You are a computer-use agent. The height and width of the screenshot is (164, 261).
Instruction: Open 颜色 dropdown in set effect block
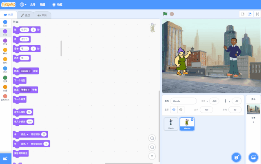24,144
